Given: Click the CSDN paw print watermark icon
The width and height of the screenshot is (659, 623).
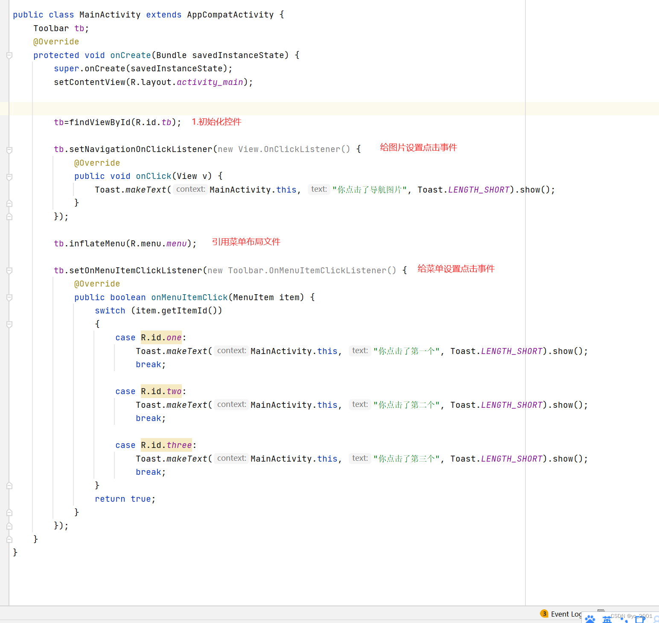Looking at the screenshot, I should click(x=590, y=619).
